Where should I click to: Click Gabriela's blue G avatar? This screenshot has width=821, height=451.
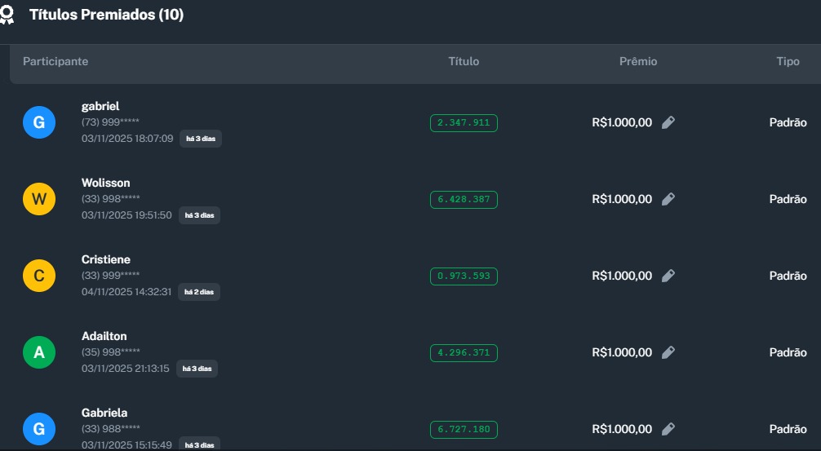click(39, 429)
